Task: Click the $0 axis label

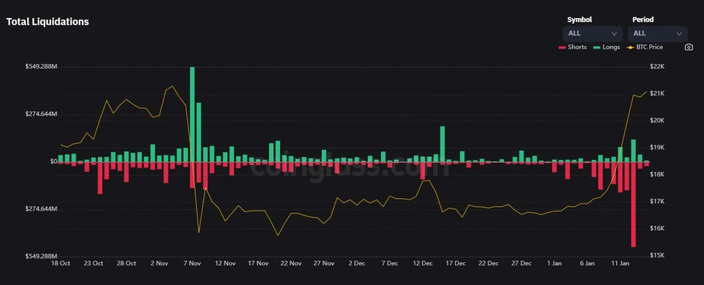Action: (54, 161)
